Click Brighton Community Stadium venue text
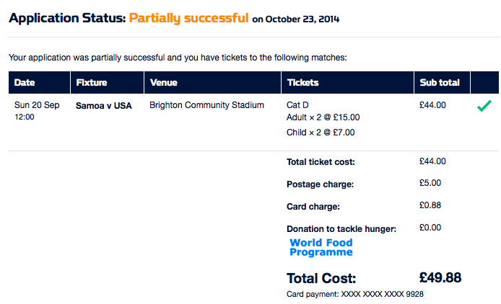 [206, 105]
